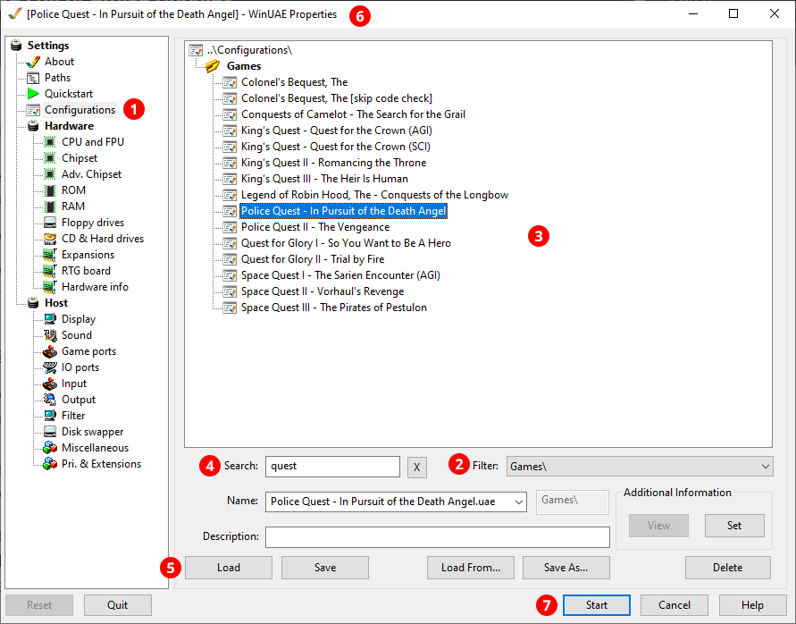Click the Load button

tap(229, 568)
